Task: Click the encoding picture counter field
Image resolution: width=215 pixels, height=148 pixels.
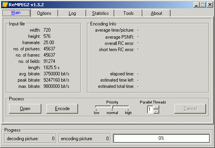Action: click(x=84, y=139)
